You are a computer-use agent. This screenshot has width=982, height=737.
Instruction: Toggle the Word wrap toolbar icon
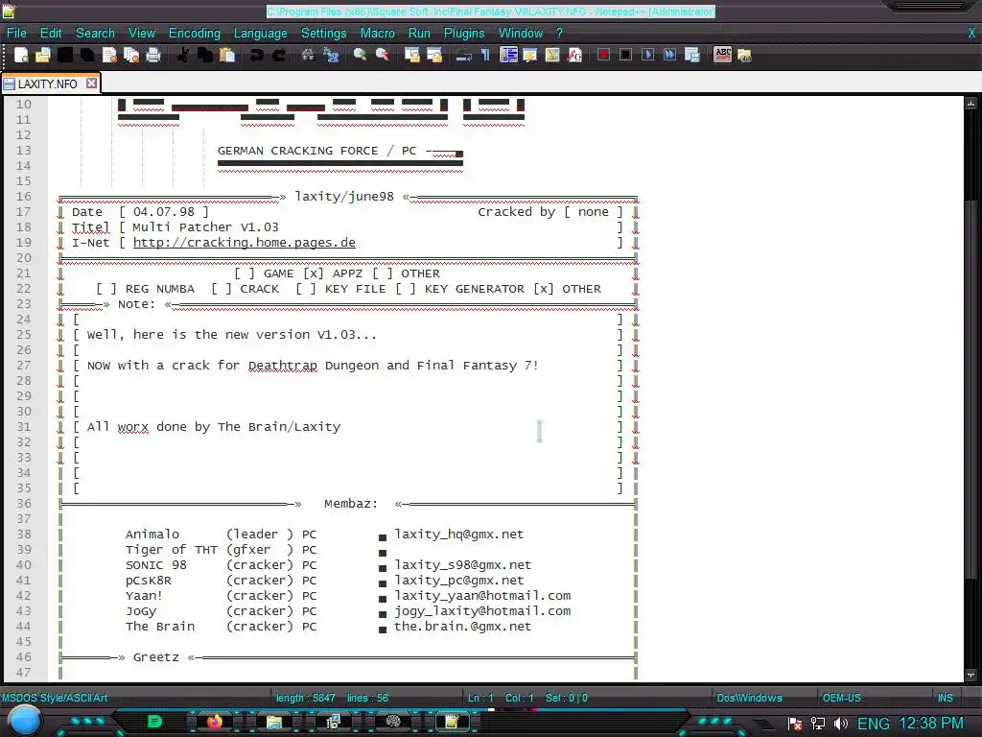[463, 55]
